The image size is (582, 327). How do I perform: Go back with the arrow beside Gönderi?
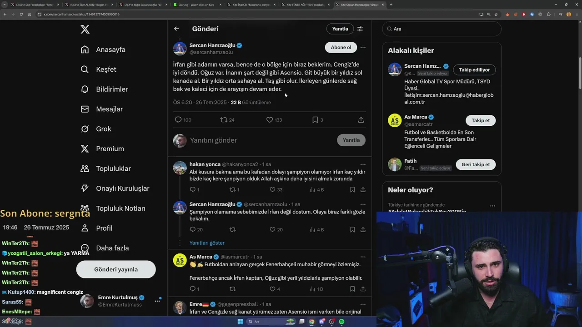[x=177, y=29]
